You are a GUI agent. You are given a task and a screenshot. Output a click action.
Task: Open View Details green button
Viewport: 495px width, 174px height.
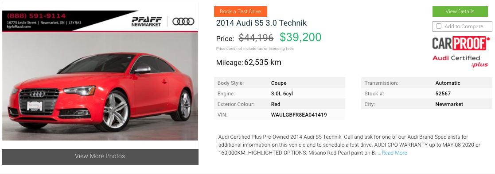(x=460, y=11)
